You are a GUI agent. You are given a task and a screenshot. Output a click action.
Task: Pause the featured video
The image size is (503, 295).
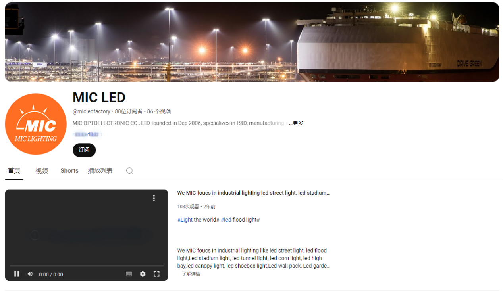pyautogui.click(x=17, y=274)
